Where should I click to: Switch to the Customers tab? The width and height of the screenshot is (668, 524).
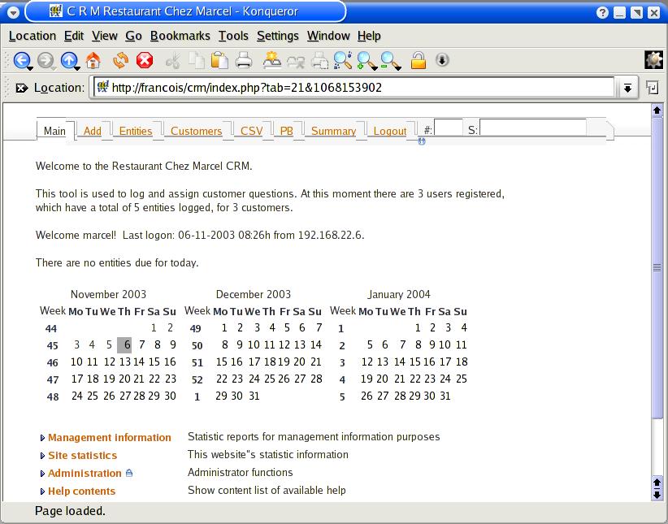[196, 131]
